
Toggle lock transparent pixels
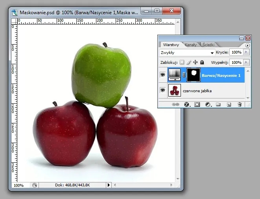point(182,62)
